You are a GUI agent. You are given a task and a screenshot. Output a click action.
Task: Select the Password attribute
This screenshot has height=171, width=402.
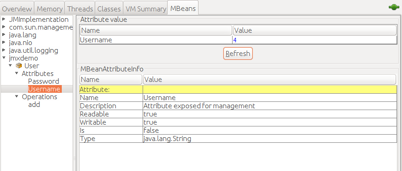[44, 81]
